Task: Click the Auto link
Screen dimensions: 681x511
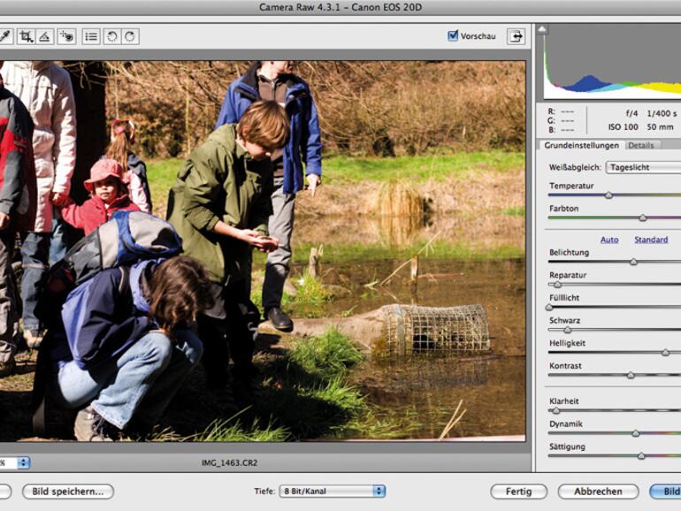Action: pos(609,240)
